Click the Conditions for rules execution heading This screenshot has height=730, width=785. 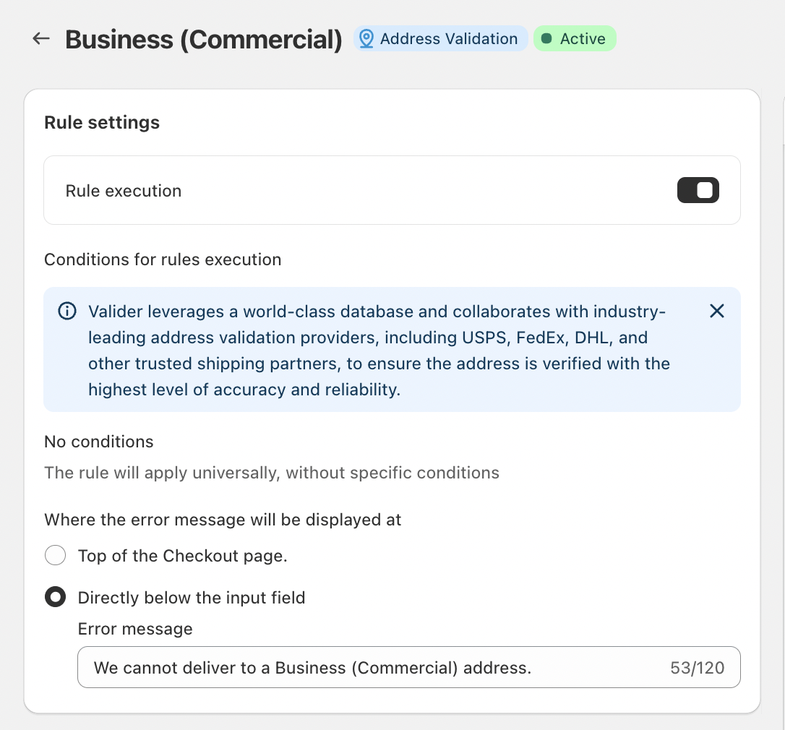[x=163, y=259]
